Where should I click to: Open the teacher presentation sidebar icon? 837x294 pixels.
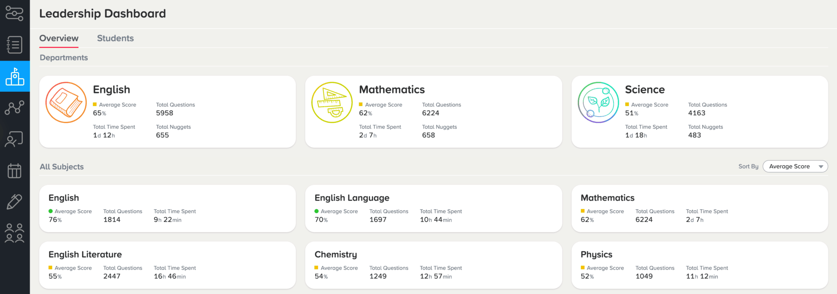point(14,139)
